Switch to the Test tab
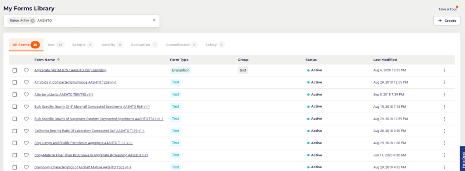The width and height of the screenshot is (465, 171). (x=56, y=45)
